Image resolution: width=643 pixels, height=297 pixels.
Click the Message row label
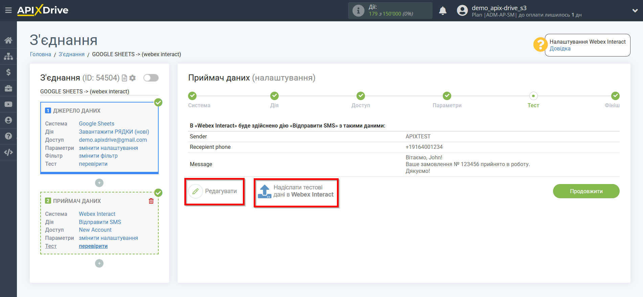201,164
